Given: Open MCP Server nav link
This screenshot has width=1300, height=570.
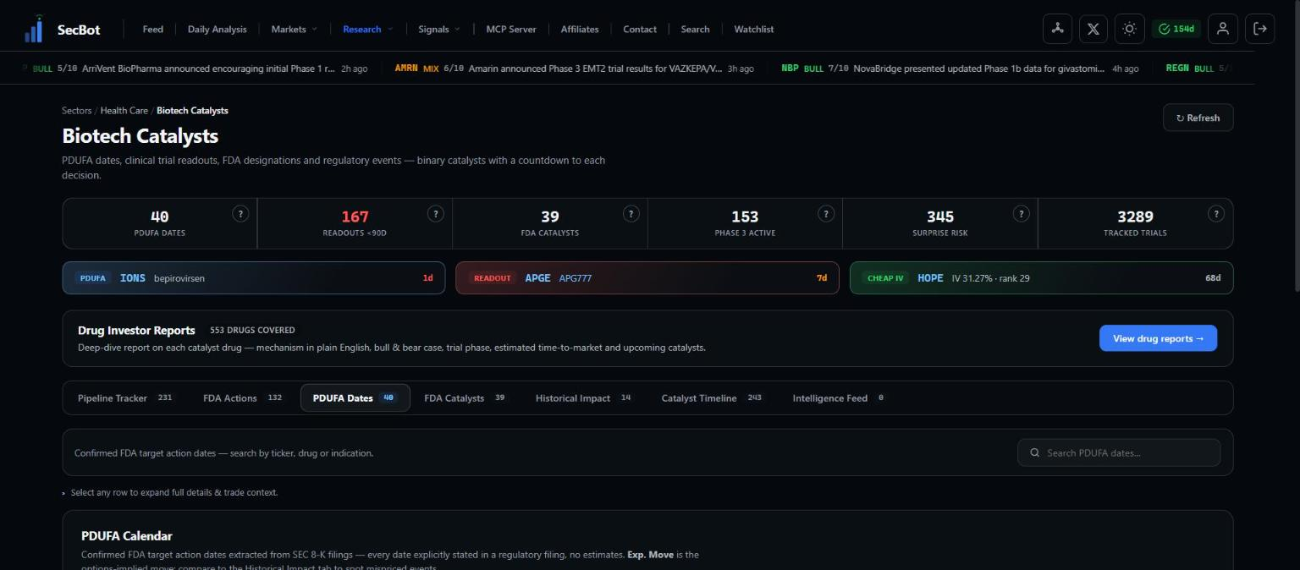Looking at the screenshot, I should point(511,29).
